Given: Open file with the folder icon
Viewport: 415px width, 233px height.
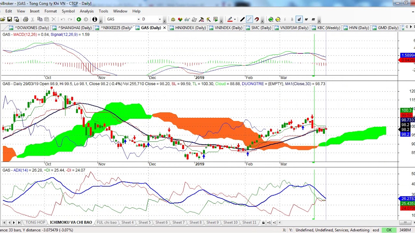Looking at the screenshot, I should coord(2,19).
